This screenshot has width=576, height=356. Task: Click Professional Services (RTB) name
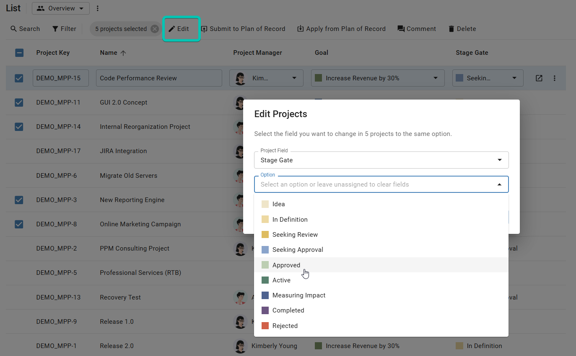pyautogui.click(x=140, y=273)
